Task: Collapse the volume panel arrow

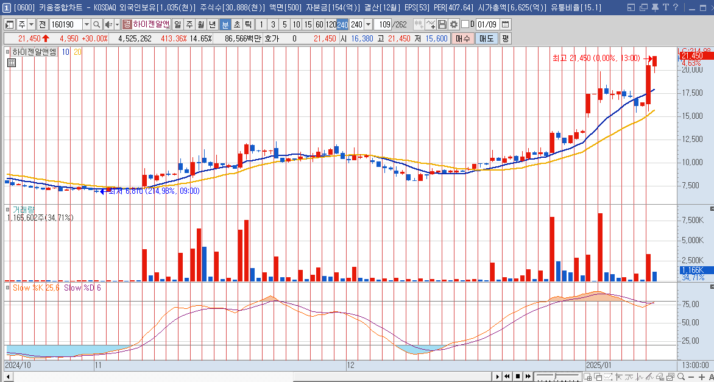Action: point(712,208)
